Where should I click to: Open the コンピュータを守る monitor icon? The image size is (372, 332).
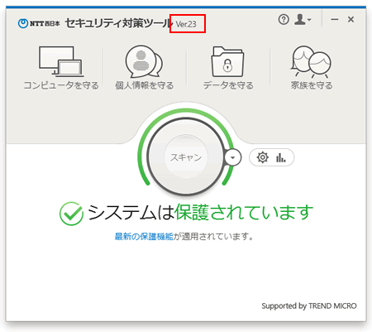click(61, 61)
